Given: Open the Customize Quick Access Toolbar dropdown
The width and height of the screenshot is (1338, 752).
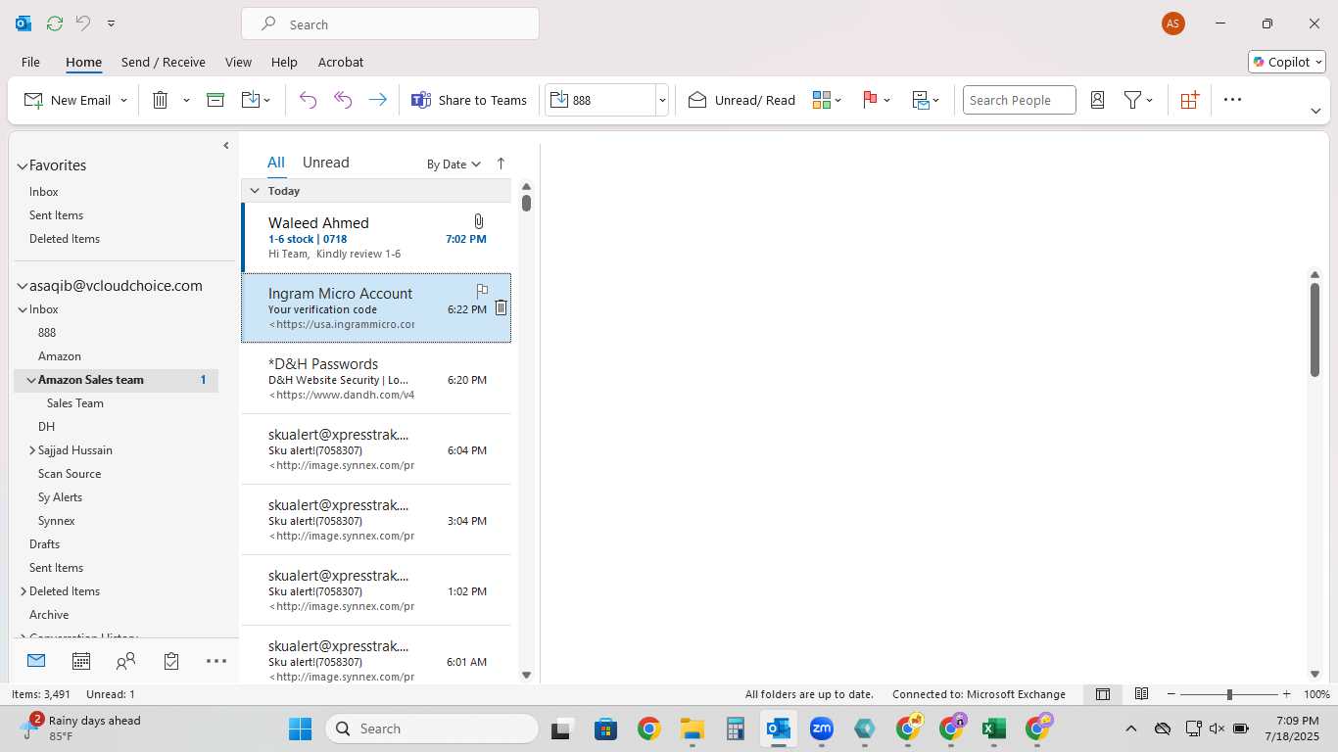Looking at the screenshot, I should pos(111,23).
